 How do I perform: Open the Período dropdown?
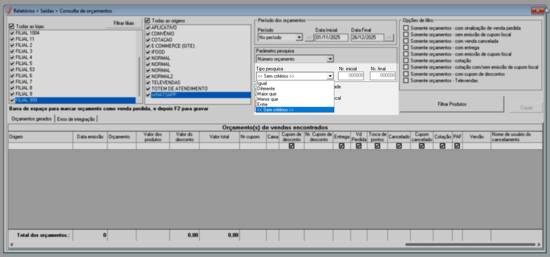click(299, 38)
